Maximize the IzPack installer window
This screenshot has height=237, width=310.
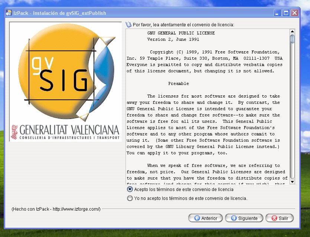pos(286,13)
